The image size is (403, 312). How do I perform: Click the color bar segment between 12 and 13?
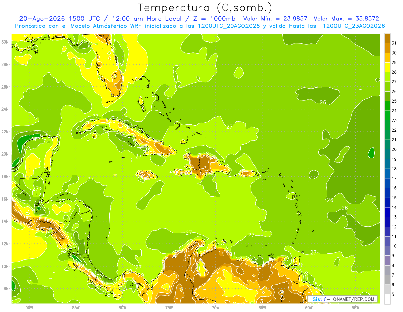[387, 221]
